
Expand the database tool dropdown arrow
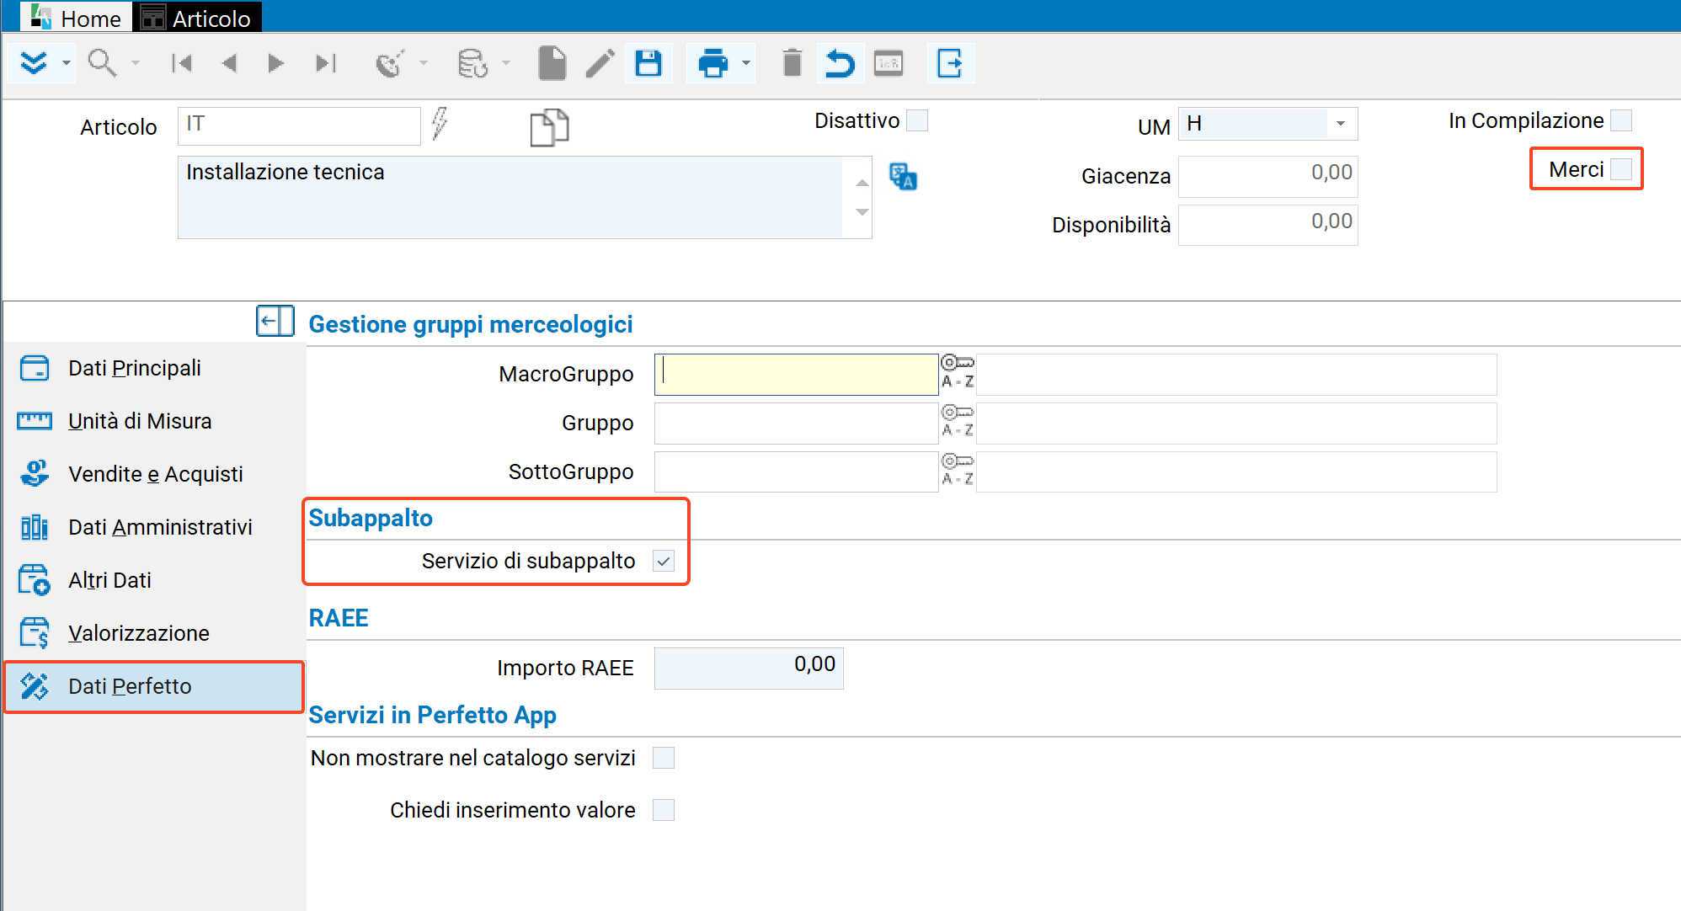(x=505, y=63)
